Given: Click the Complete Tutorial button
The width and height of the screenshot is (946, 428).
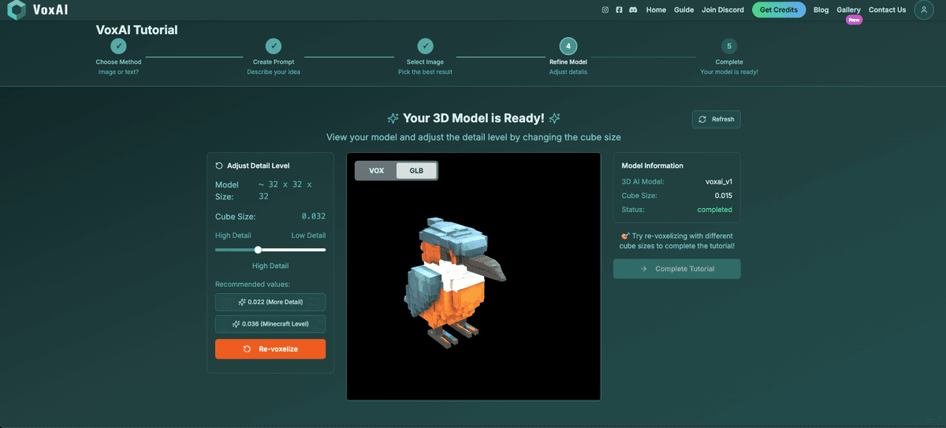Looking at the screenshot, I should [x=676, y=269].
